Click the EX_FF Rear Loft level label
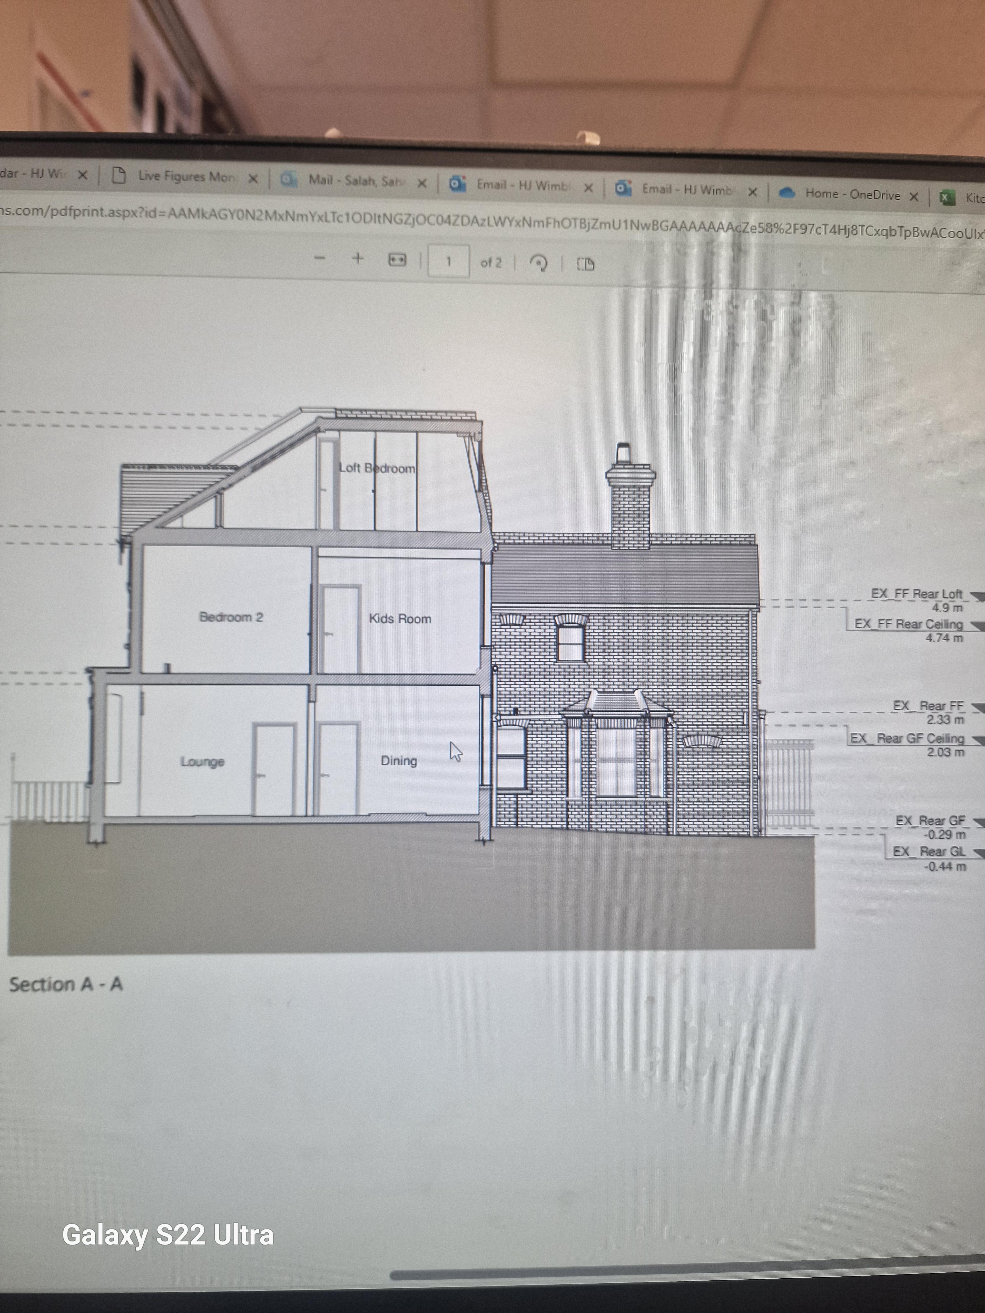 916,594
